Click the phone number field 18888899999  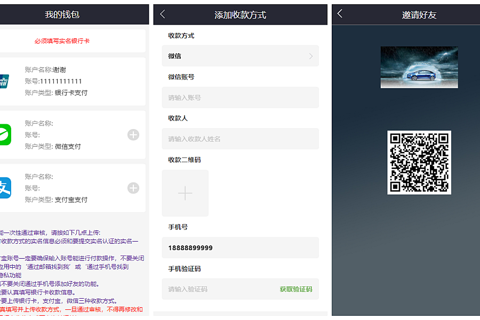pos(241,247)
